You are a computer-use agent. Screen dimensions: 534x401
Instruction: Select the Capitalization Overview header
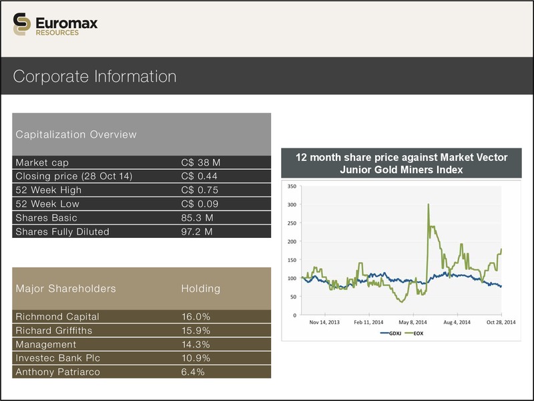[76, 134]
